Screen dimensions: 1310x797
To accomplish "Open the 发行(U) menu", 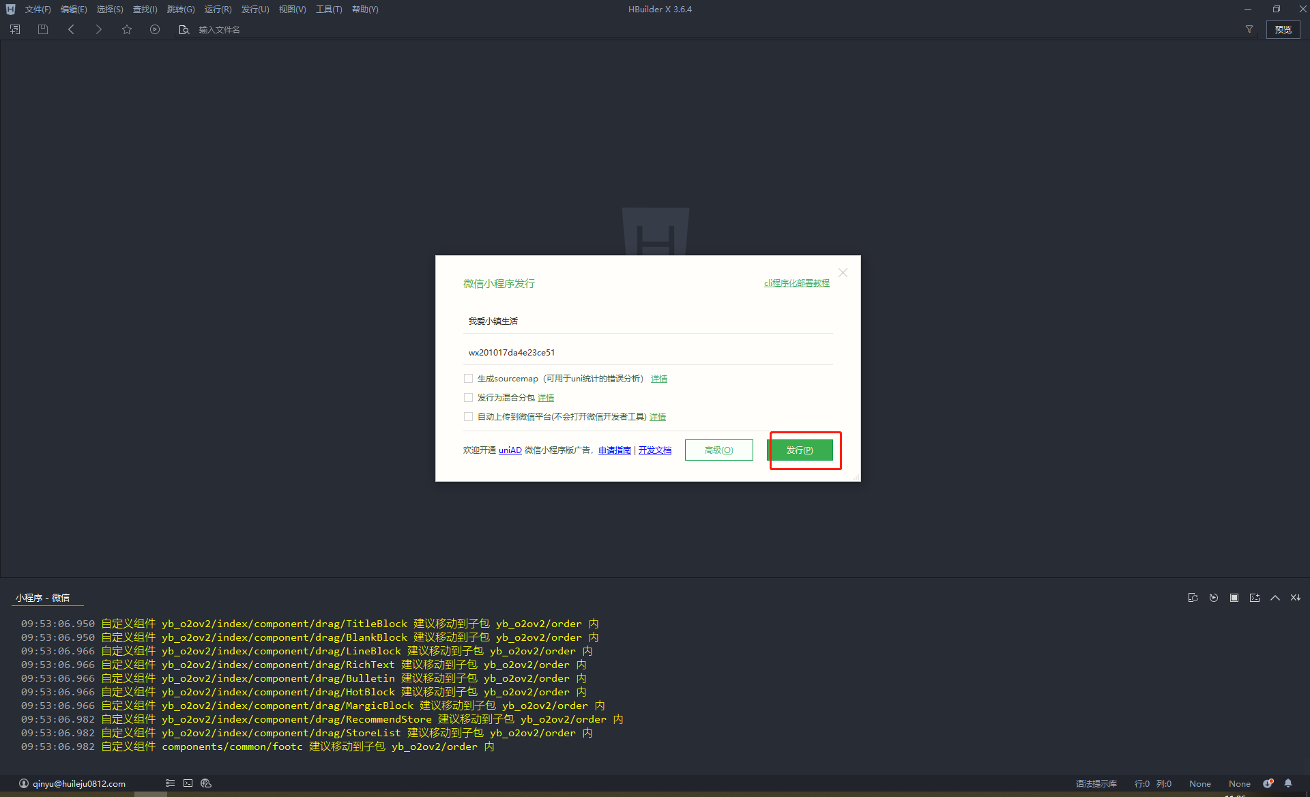I will click(x=254, y=10).
